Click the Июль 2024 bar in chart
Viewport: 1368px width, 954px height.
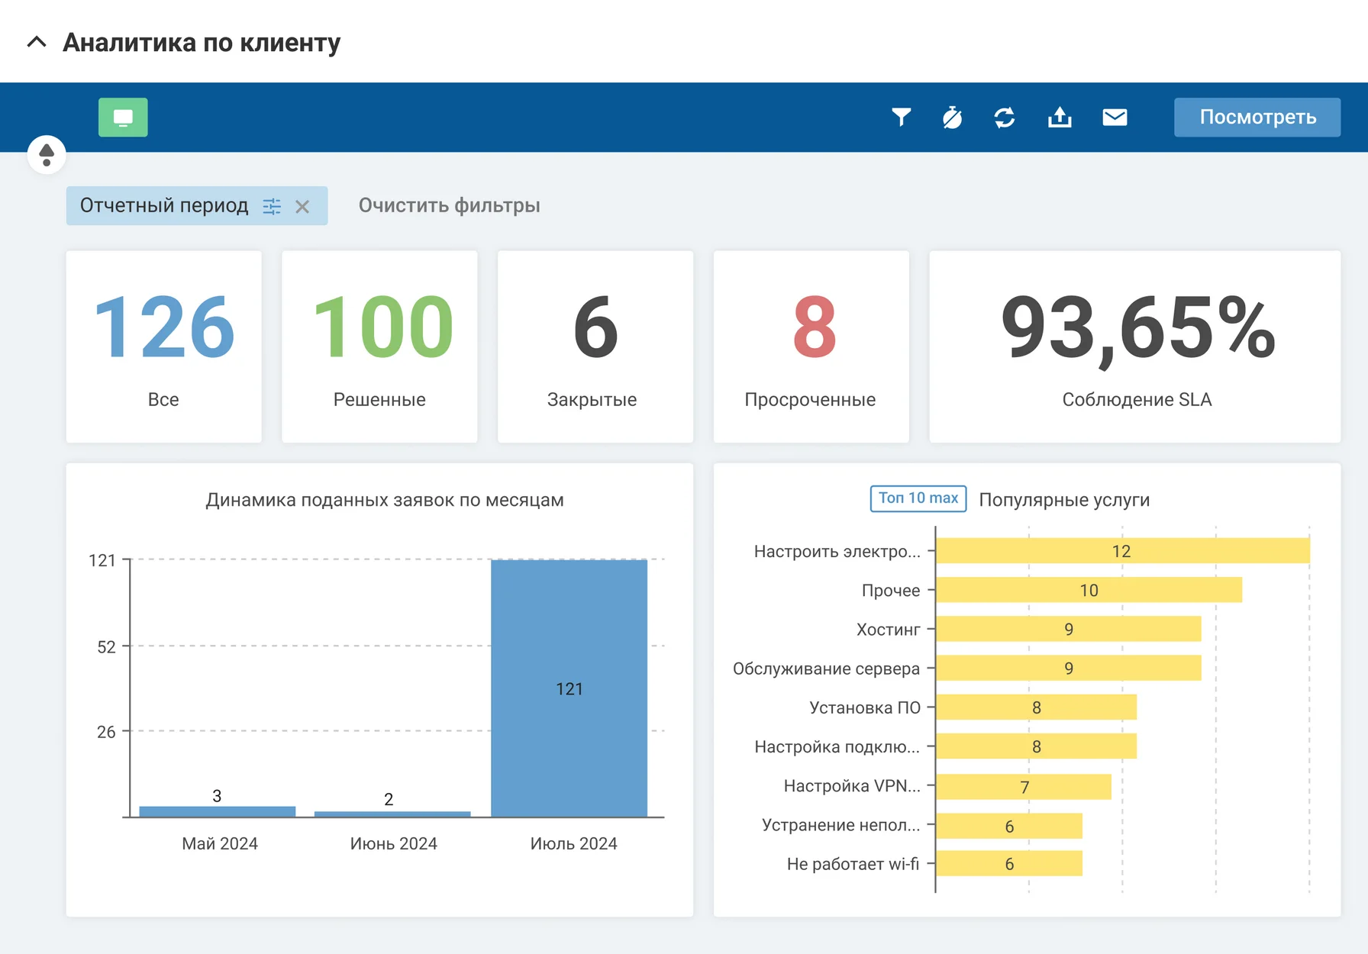tap(569, 688)
